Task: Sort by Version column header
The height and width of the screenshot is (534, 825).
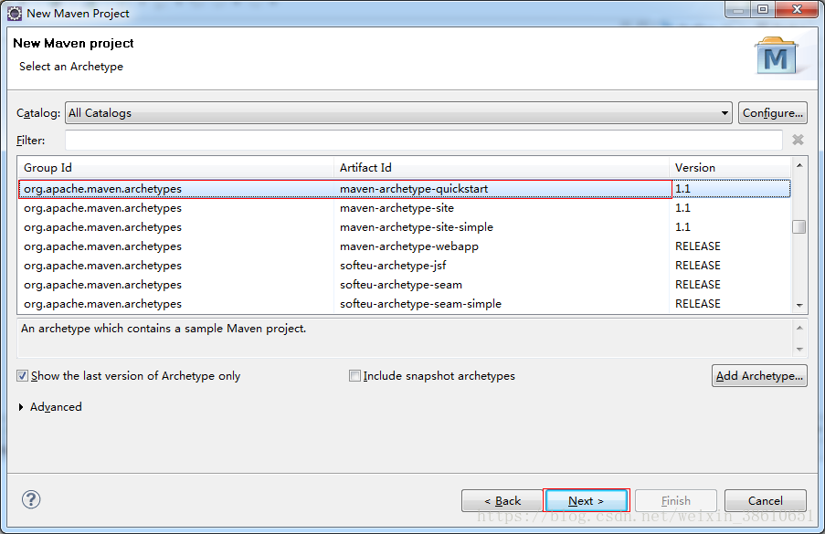Action: tap(730, 168)
